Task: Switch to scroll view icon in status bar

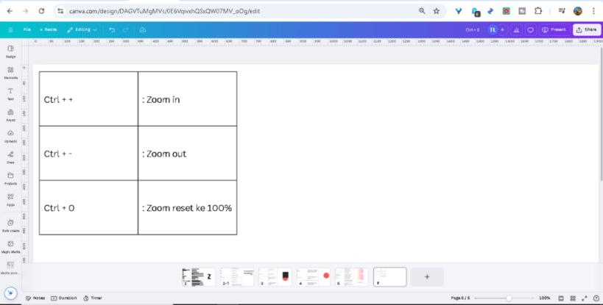Action: (x=561, y=298)
